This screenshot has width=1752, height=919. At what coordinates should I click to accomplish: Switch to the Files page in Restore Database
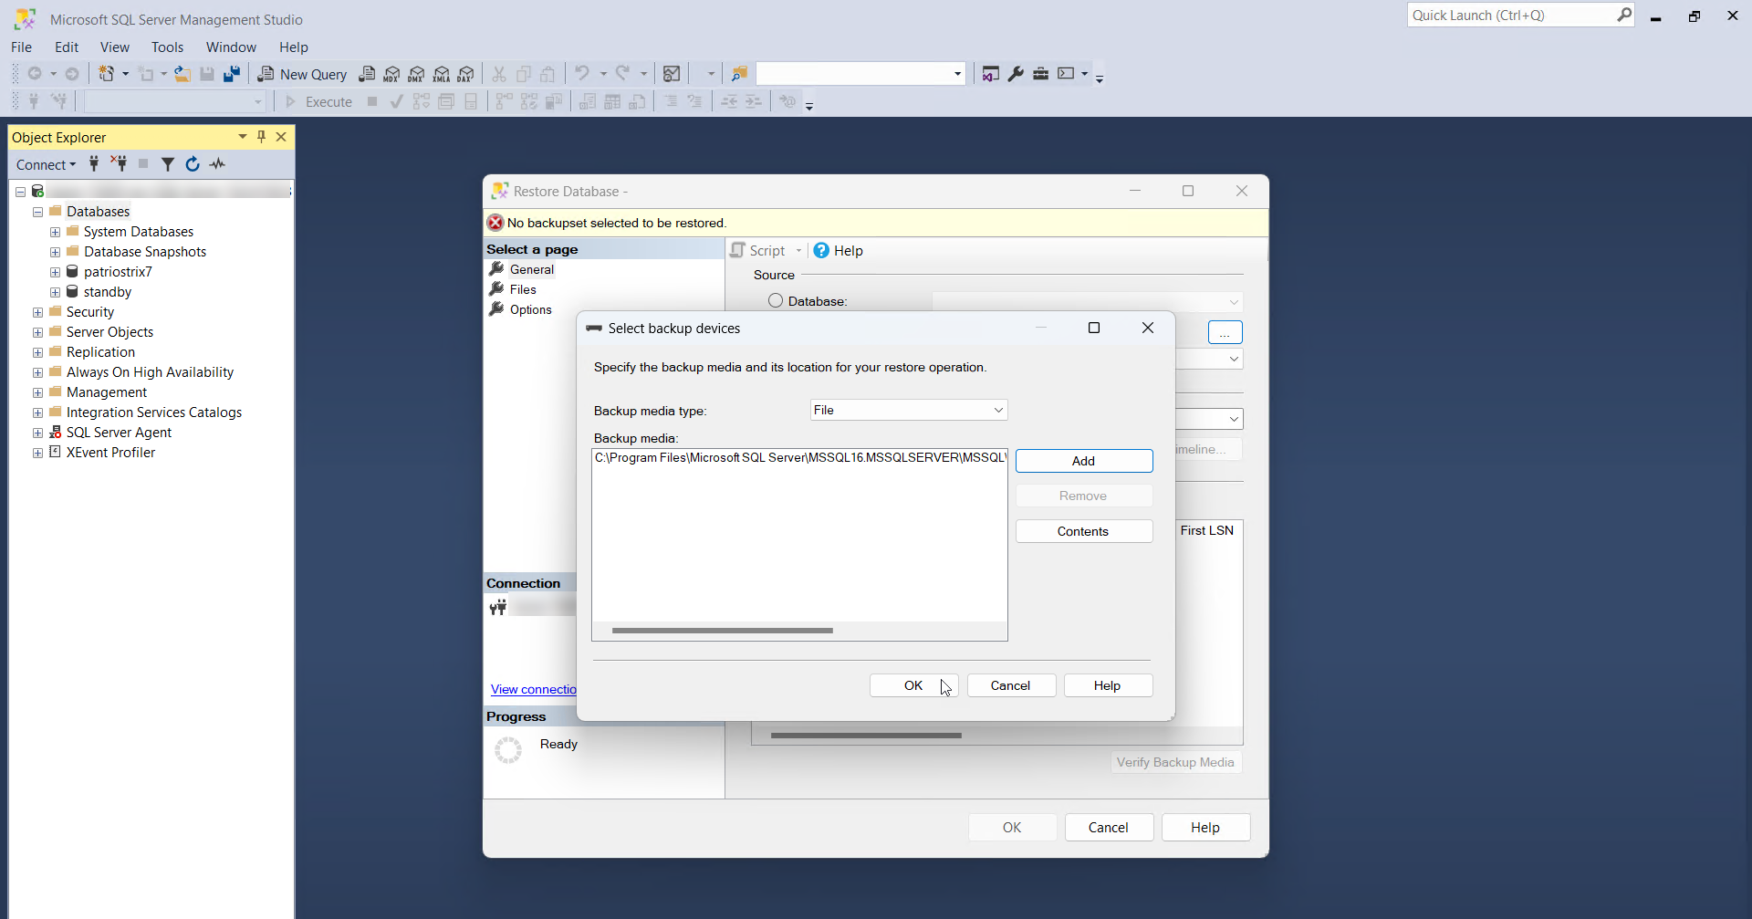tap(524, 289)
